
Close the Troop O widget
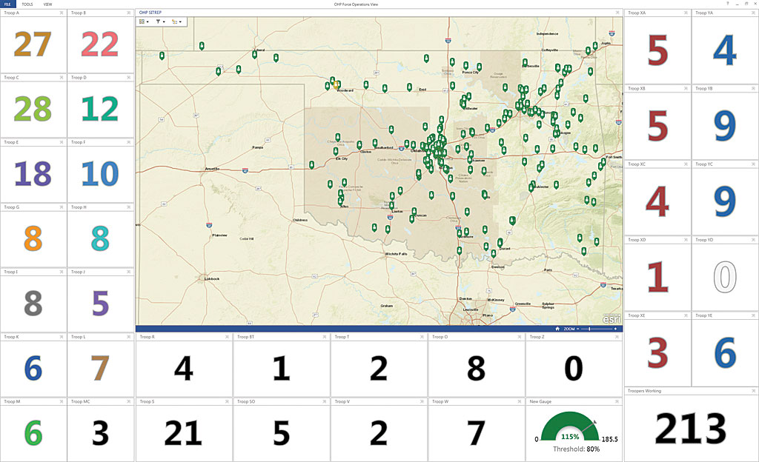520,337
